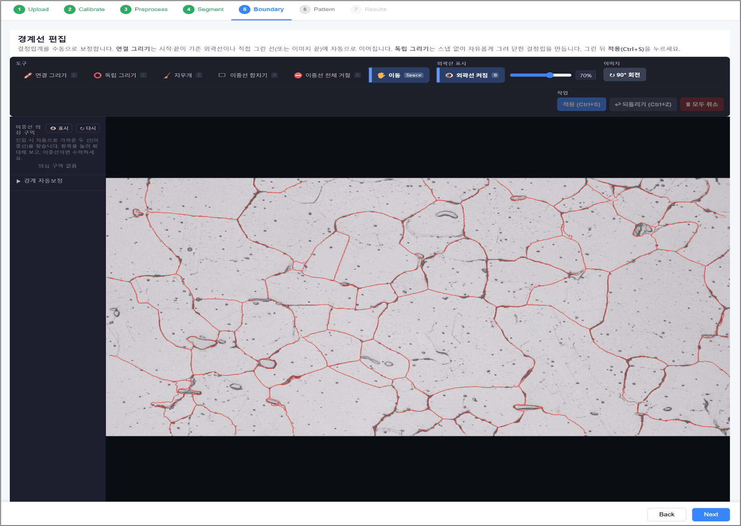Click the 경계선 편집 heading

point(42,39)
